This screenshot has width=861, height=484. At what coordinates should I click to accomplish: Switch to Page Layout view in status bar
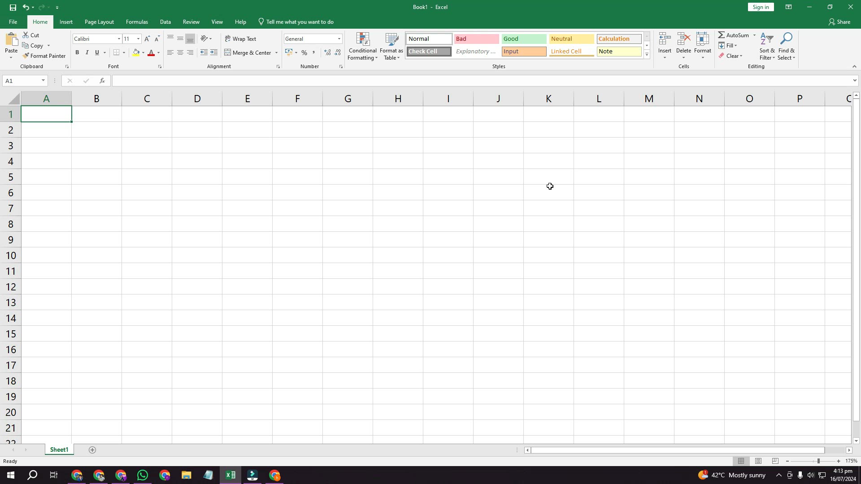(758, 461)
